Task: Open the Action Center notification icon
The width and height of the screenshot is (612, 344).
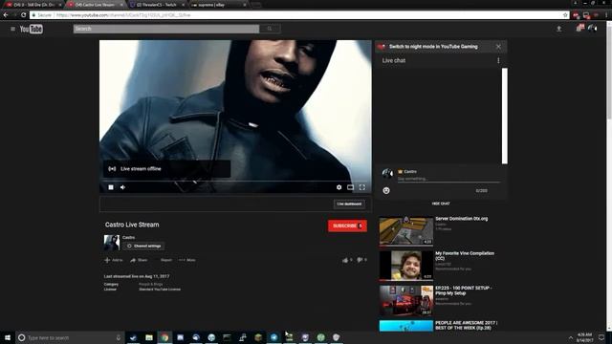Action: [x=601, y=337]
